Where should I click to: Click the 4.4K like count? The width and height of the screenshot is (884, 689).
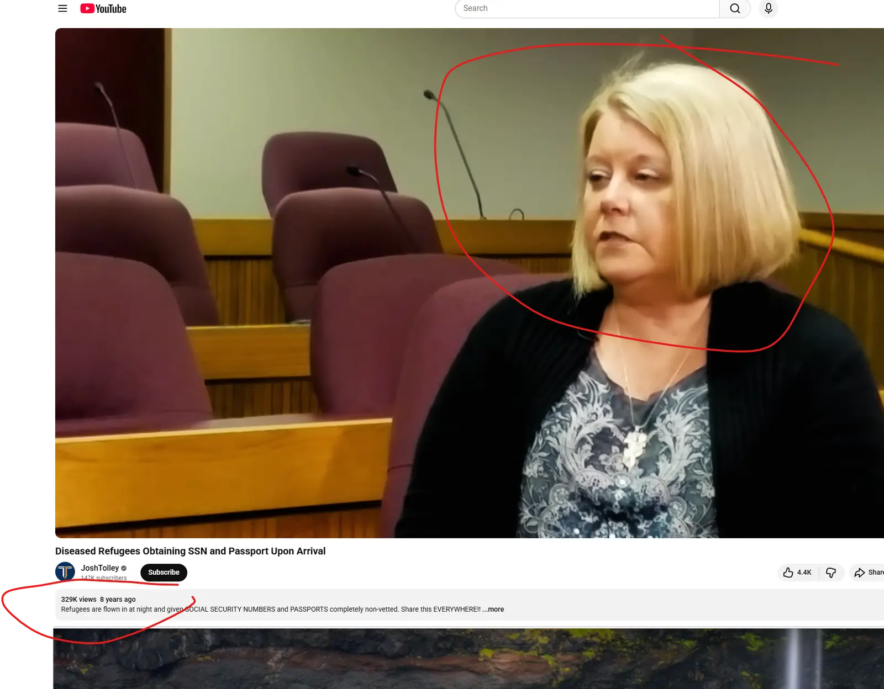804,573
